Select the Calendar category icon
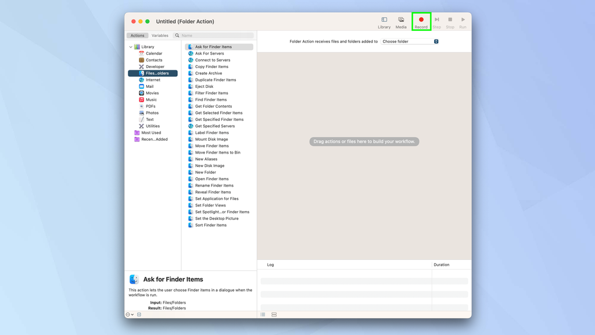595x335 pixels. click(x=142, y=53)
